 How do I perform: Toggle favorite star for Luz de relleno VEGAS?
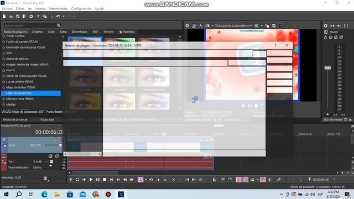click(4, 82)
